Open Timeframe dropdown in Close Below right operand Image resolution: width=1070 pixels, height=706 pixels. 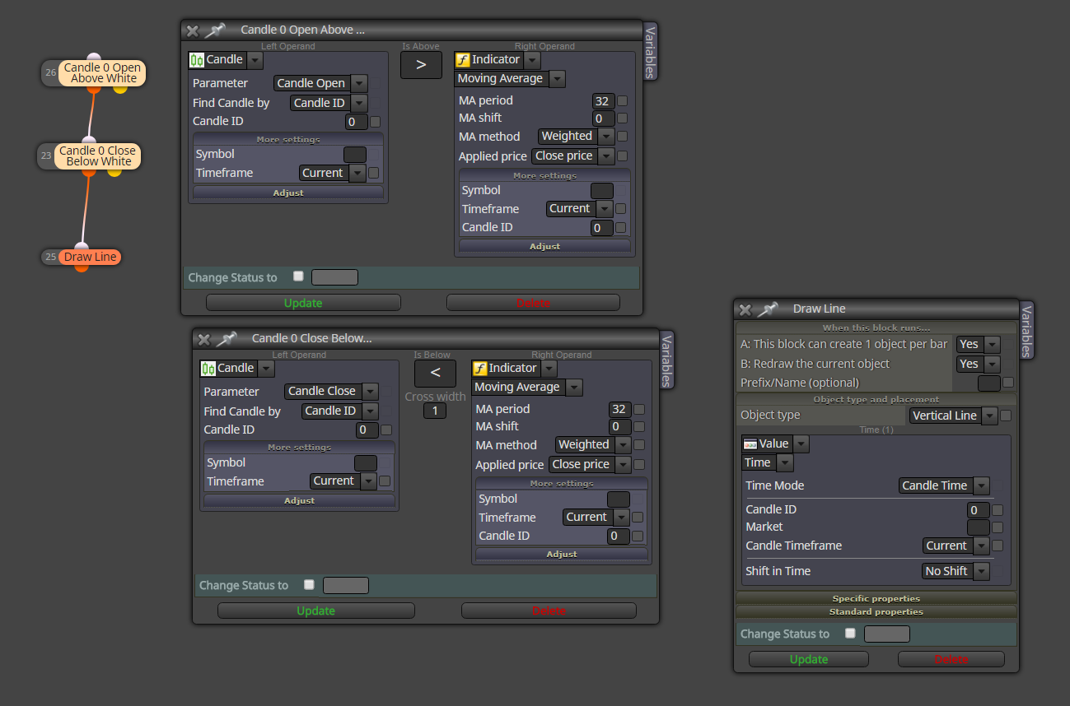pos(596,518)
